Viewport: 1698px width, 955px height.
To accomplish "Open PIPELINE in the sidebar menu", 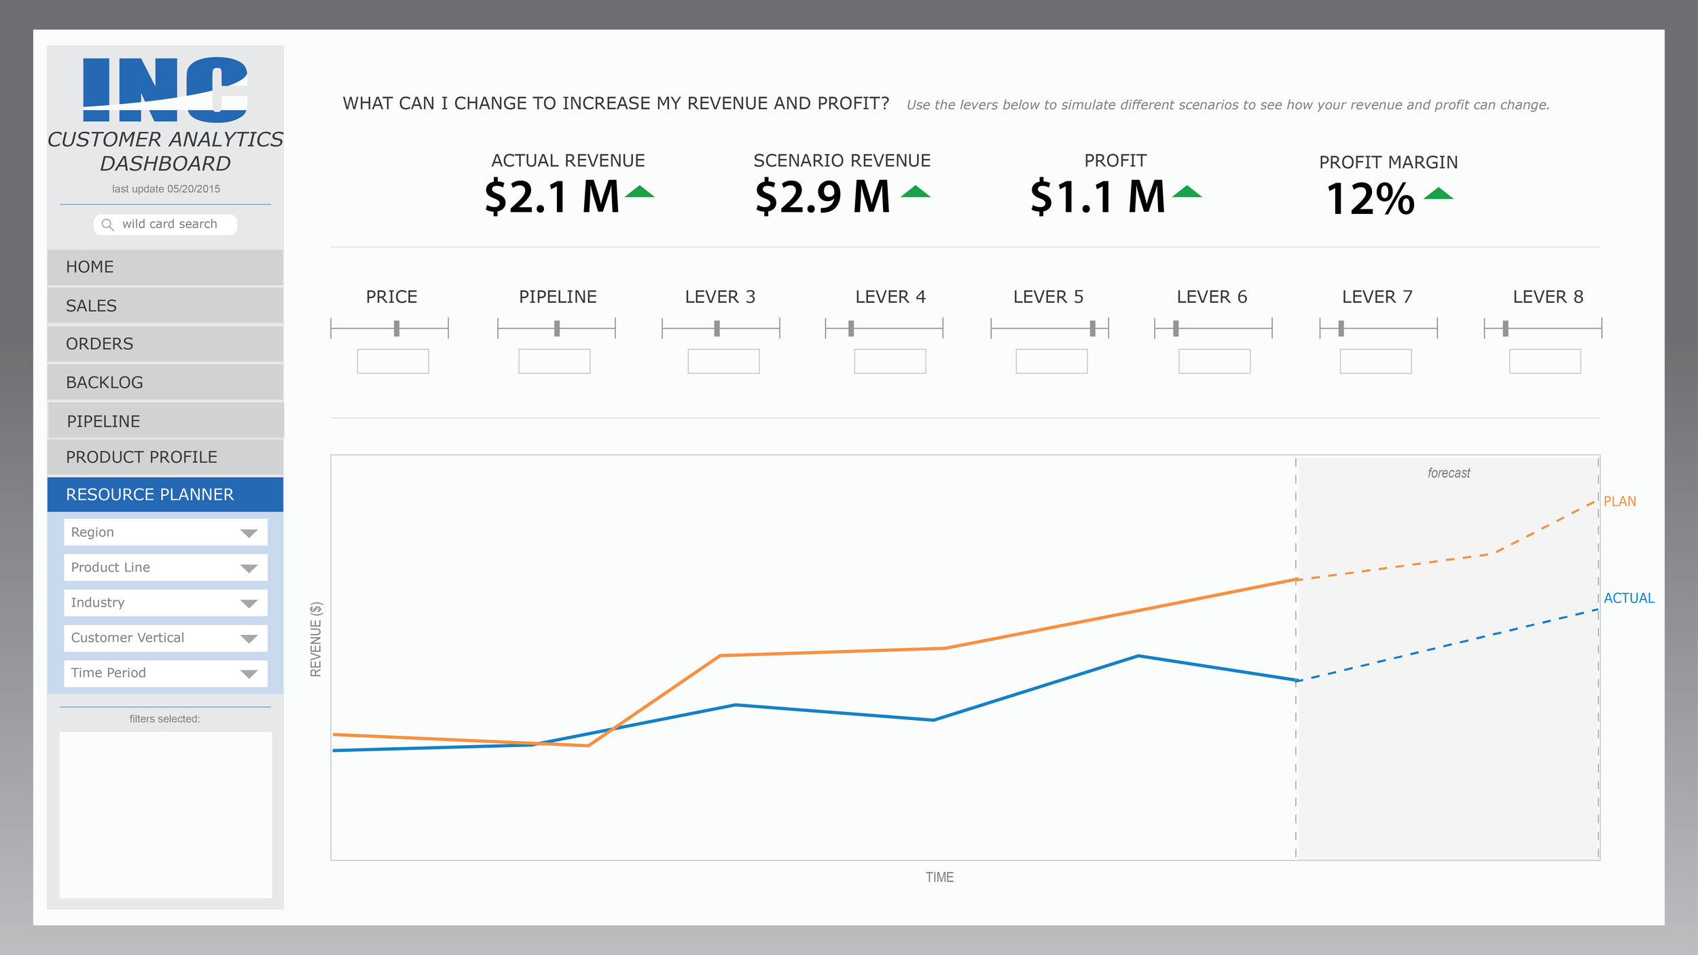I will tap(165, 421).
